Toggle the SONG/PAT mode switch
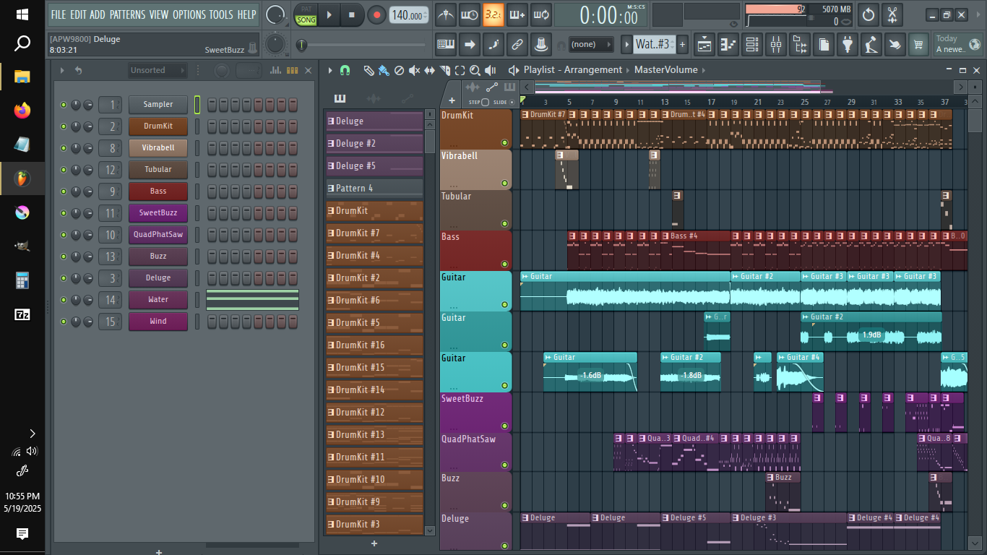The height and width of the screenshot is (555, 987). (x=306, y=15)
